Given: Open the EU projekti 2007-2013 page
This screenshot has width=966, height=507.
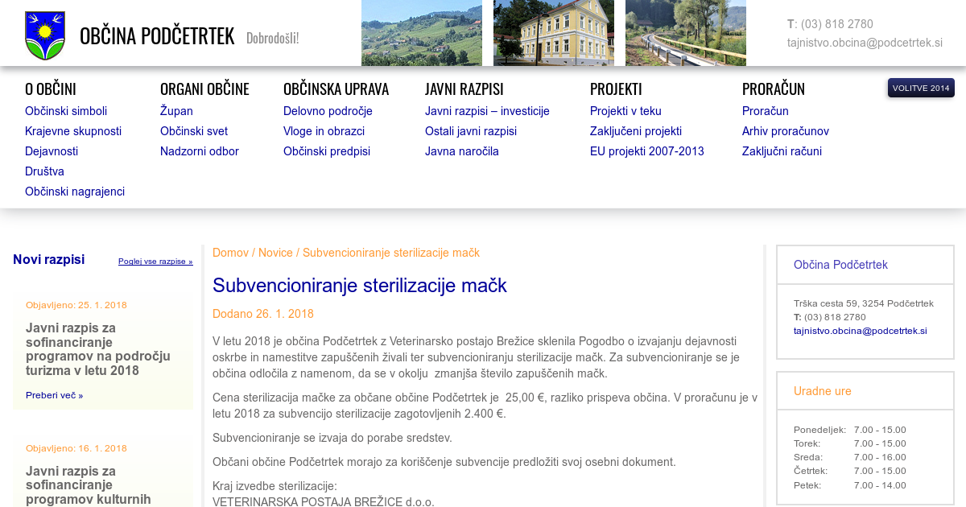Looking at the screenshot, I should (646, 151).
